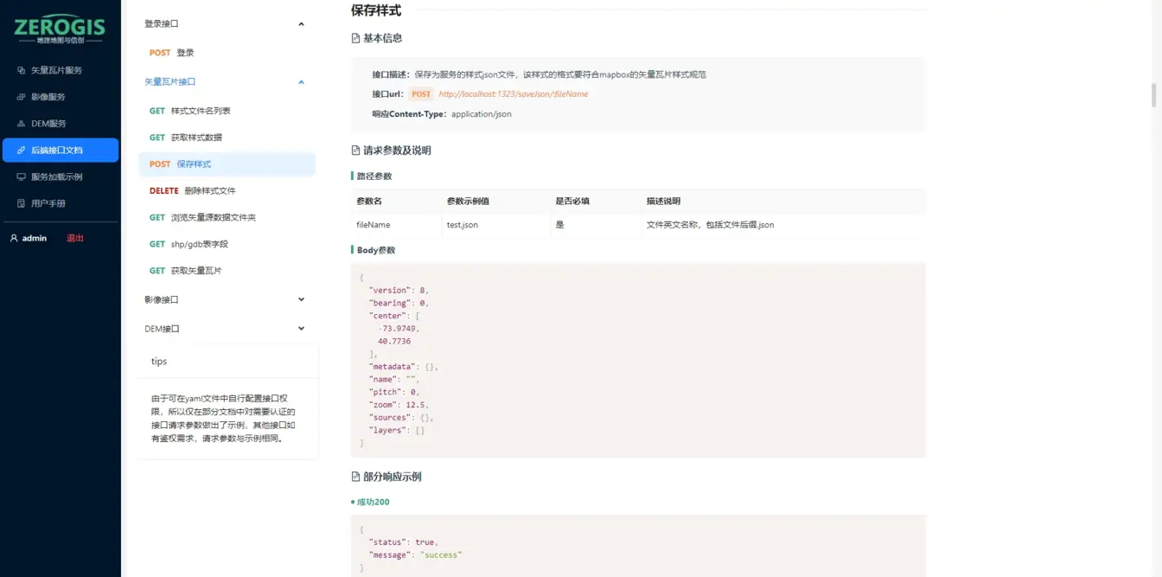Open GET 获取样式数据 entry

pos(186,138)
